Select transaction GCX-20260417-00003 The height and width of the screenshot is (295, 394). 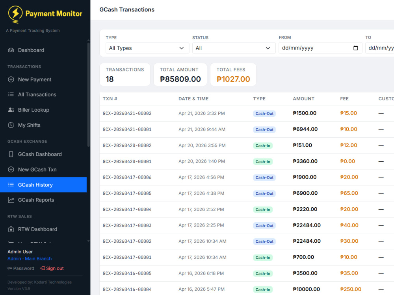coord(127,225)
